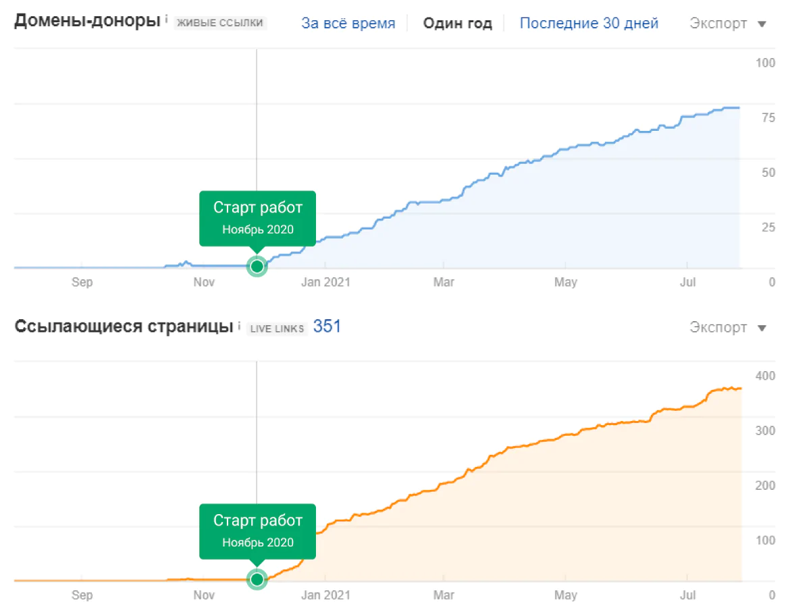
Task: Click the info icon beside Домены-доноры
Action: click(167, 20)
